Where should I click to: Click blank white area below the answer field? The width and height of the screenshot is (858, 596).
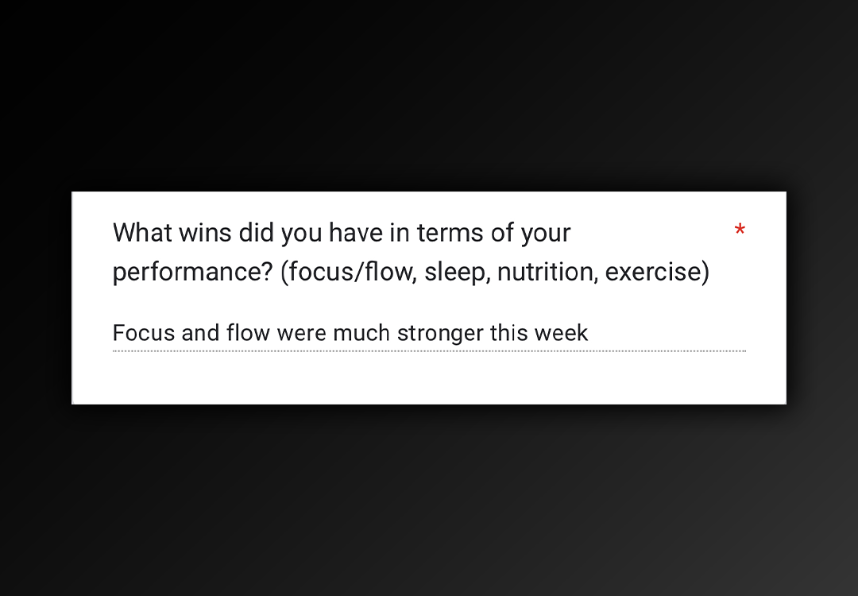click(x=429, y=380)
